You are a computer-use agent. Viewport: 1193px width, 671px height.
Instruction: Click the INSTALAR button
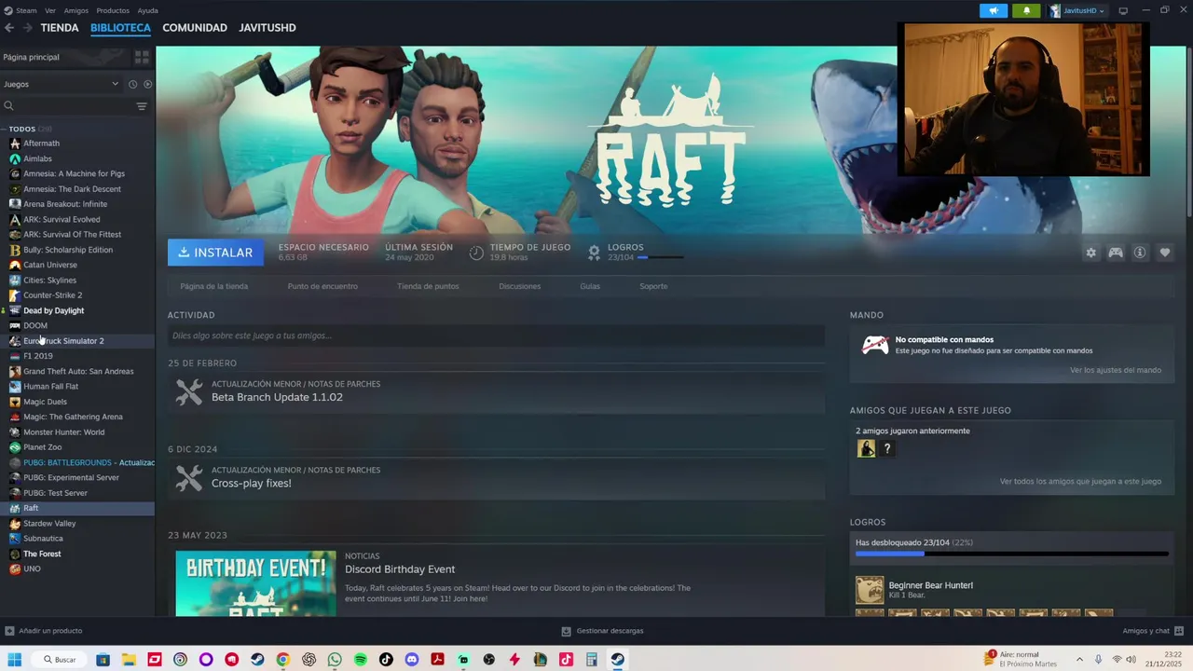click(215, 253)
